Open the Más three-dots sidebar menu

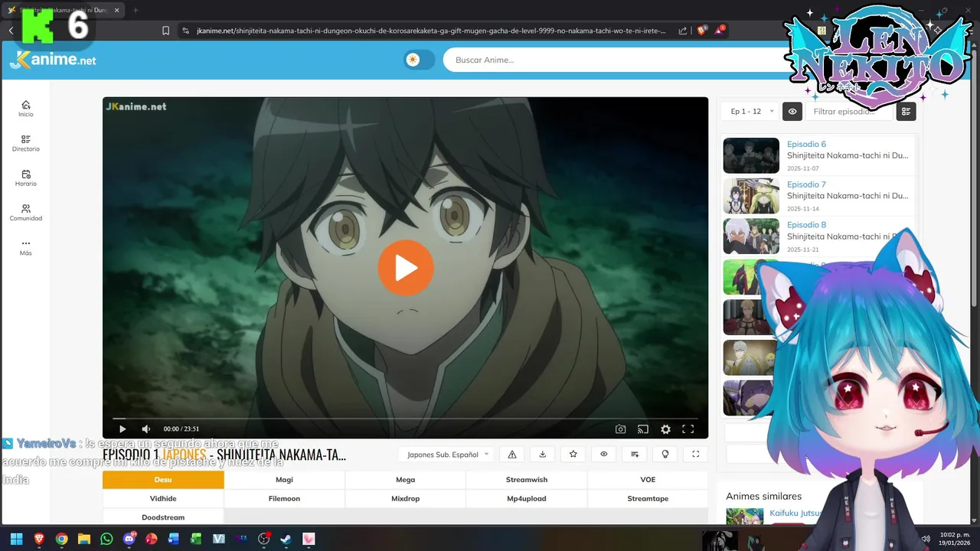click(x=26, y=247)
